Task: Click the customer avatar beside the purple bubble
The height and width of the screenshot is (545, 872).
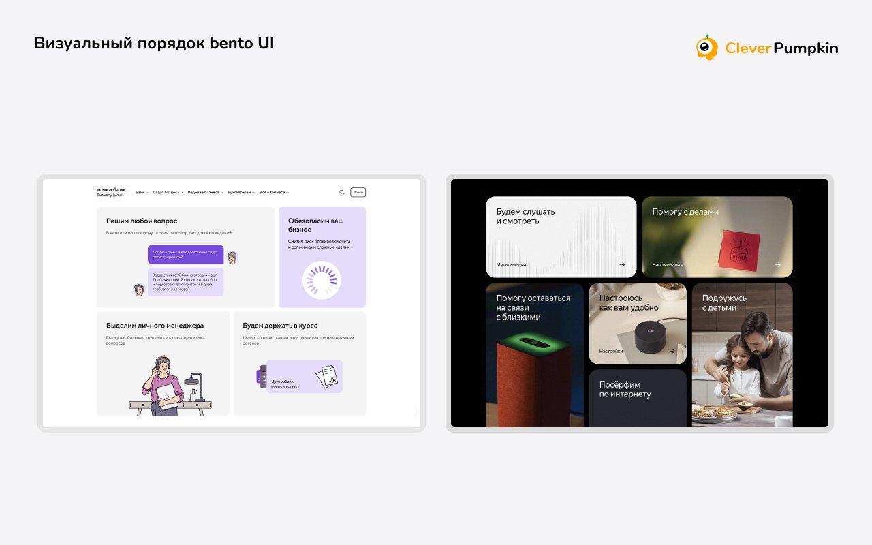Action: (232, 258)
